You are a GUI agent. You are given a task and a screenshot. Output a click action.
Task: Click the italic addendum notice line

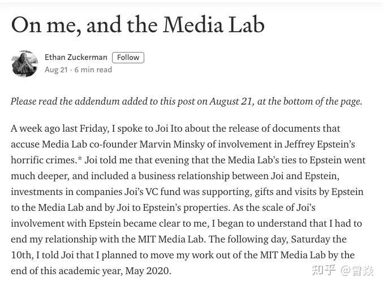click(186, 101)
